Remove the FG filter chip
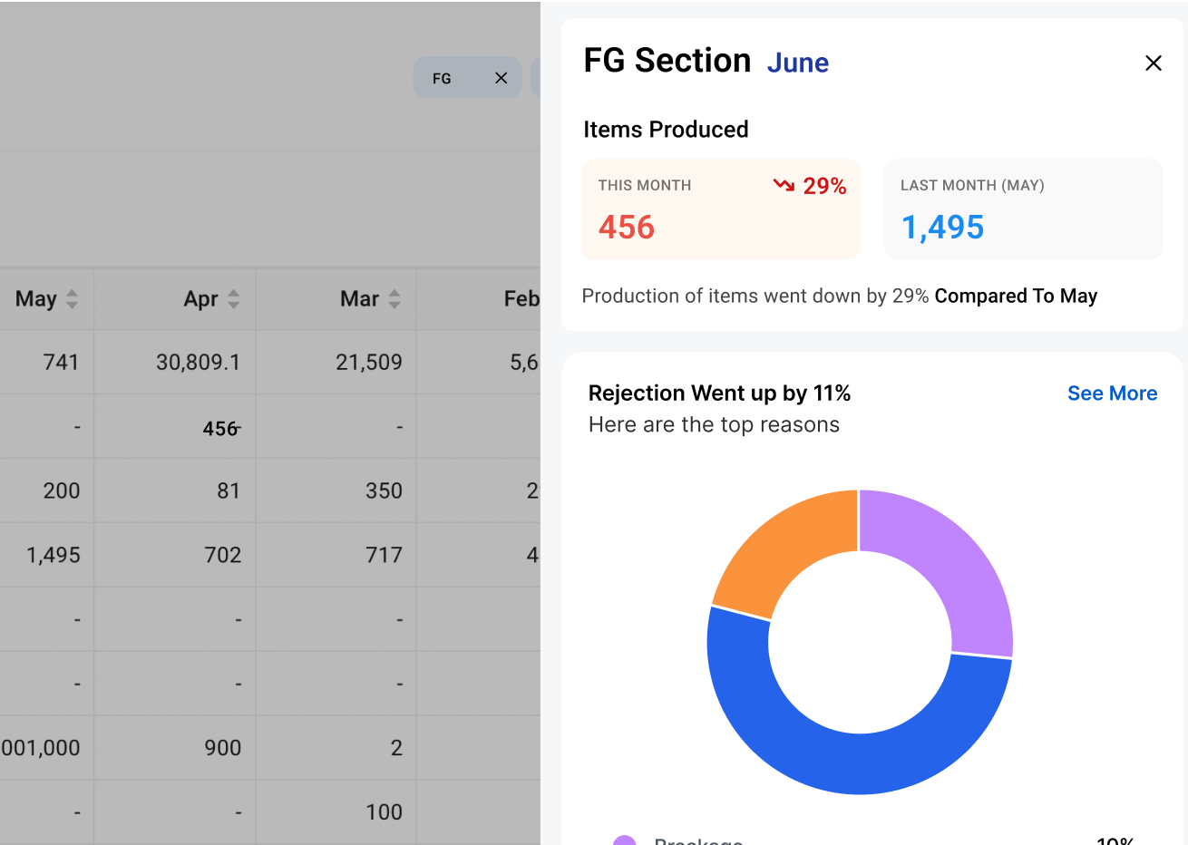 [x=501, y=78]
